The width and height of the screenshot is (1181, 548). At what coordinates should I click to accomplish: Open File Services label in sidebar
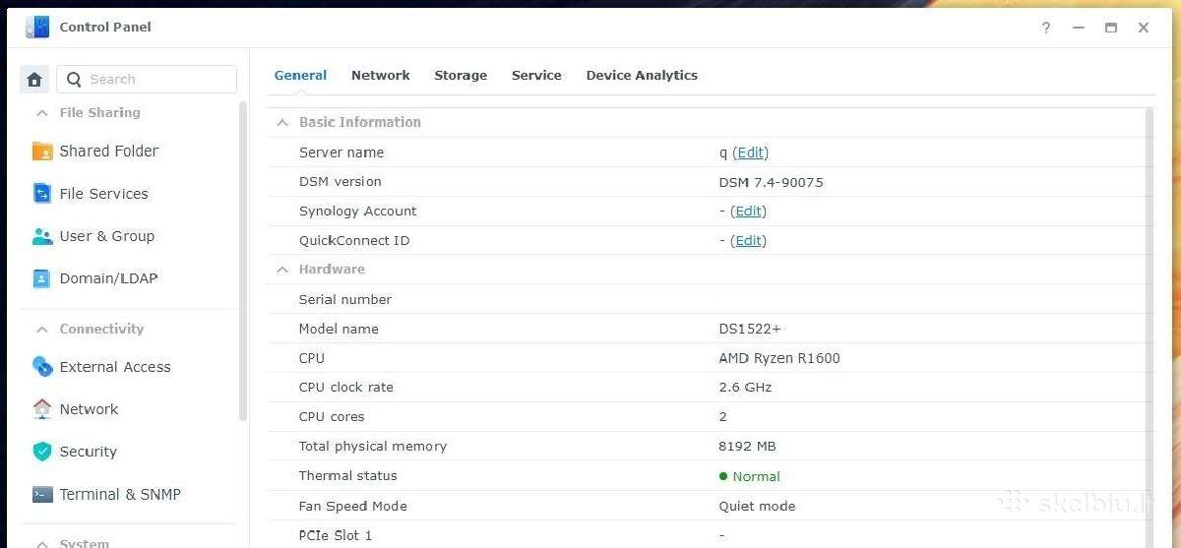104,194
